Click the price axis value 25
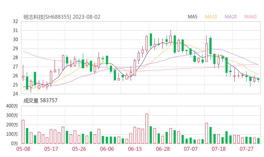Viewport: 264px width, 157px height. pos(15,85)
